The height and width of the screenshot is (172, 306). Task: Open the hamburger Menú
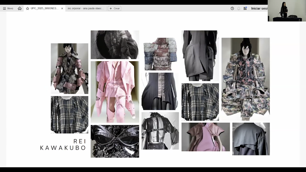pyautogui.click(x=8, y=8)
